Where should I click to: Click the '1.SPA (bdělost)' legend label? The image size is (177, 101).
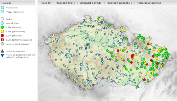[13, 27]
